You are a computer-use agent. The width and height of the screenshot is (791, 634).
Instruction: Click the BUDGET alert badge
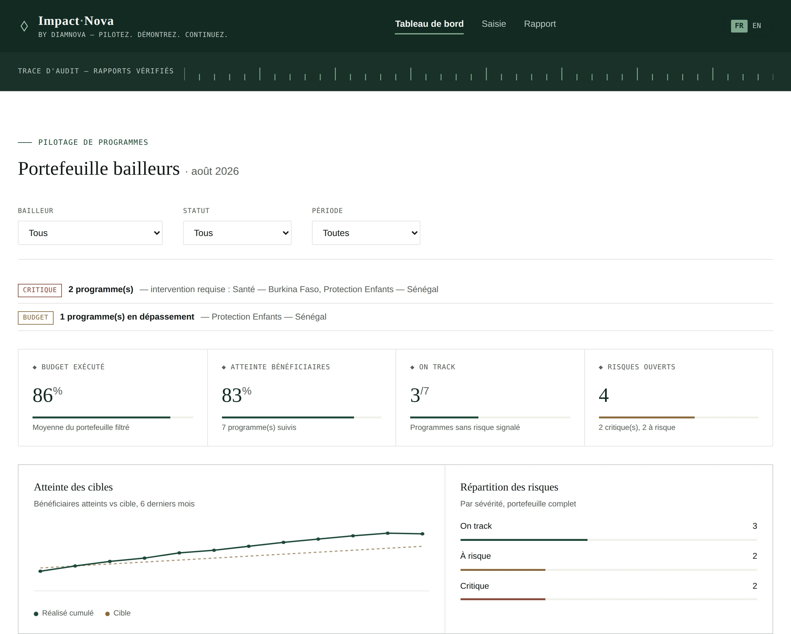(x=36, y=318)
